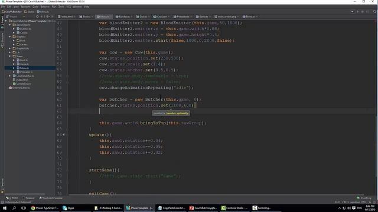
Task: Open the Event Log
Action: (364, 198)
